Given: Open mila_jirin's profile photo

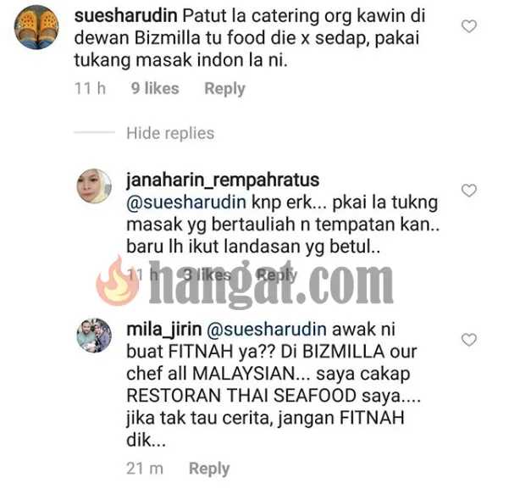Looking at the screenshot, I should point(94,336).
